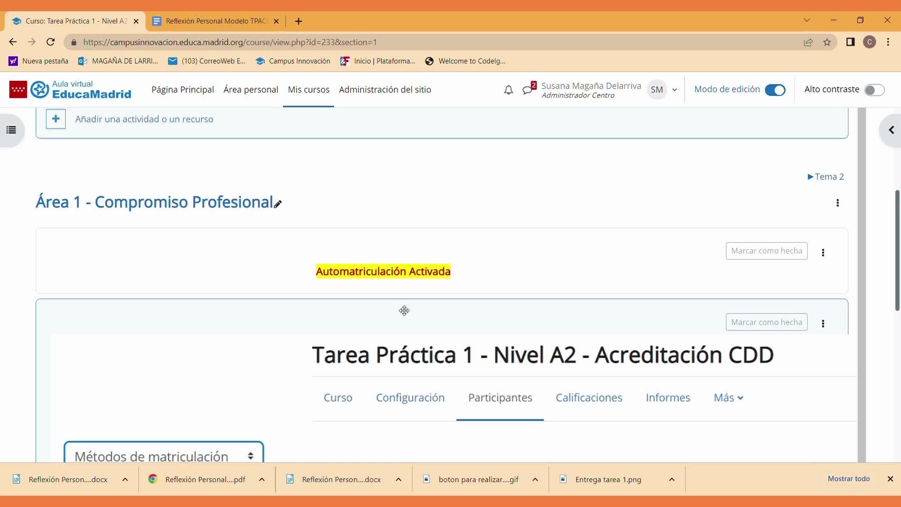Enable Alto contraste switch
Screen dimensions: 901x507
click(874, 90)
